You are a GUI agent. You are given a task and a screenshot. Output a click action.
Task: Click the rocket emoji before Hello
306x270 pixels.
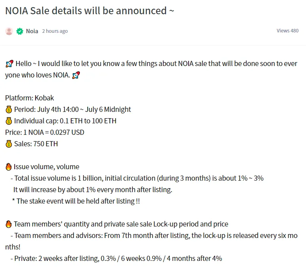[9, 64]
